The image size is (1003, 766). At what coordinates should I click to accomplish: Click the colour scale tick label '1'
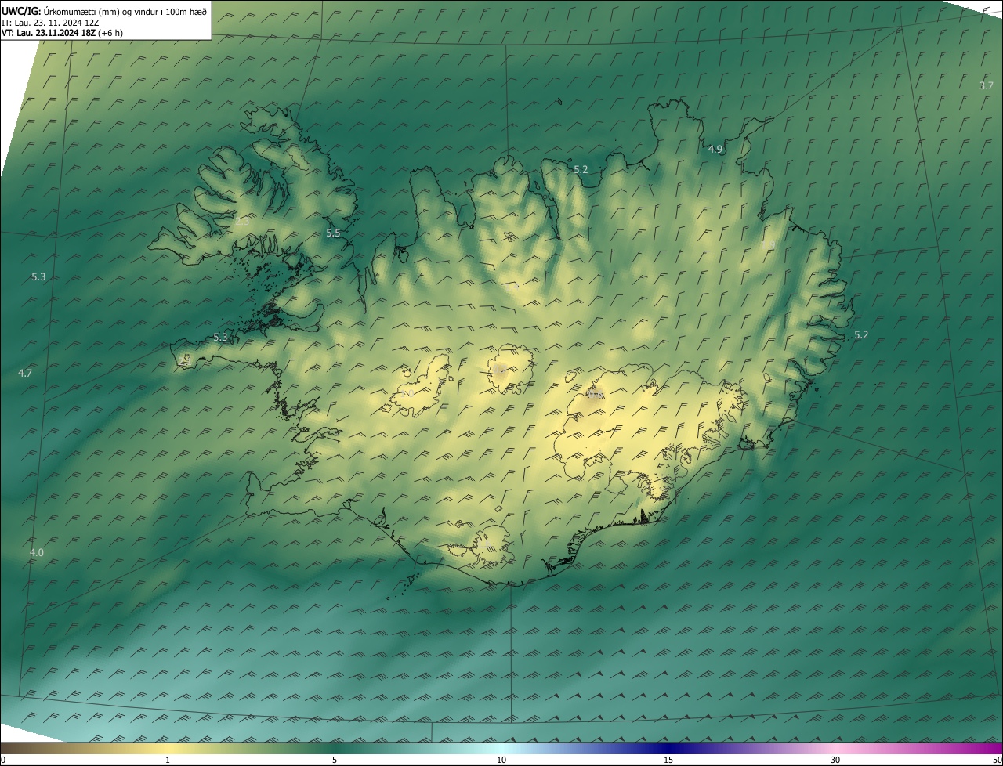point(168,760)
